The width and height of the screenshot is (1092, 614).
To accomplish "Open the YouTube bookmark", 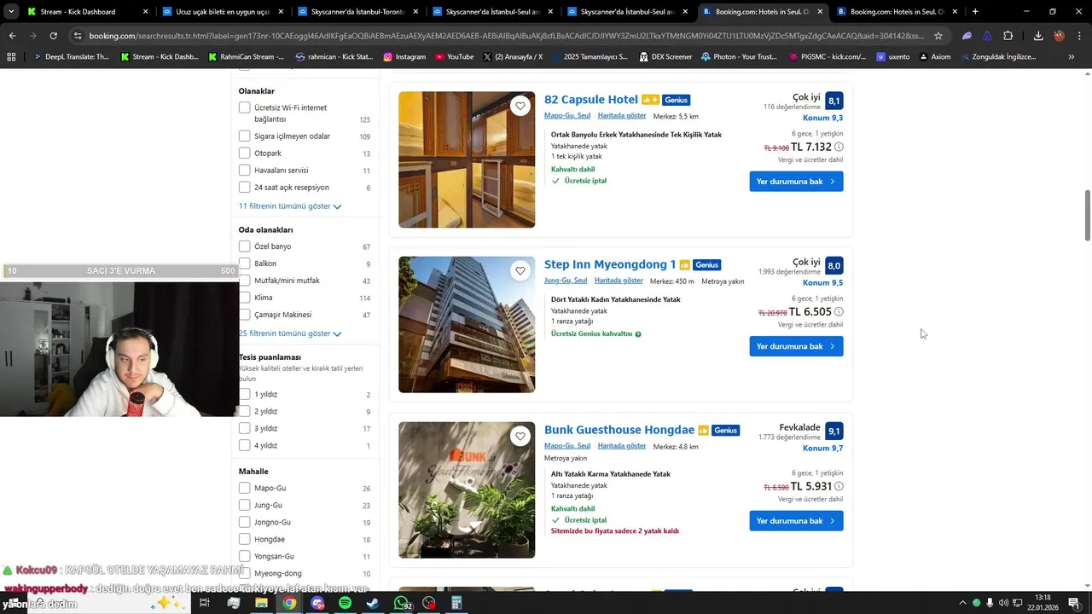I will point(454,56).
